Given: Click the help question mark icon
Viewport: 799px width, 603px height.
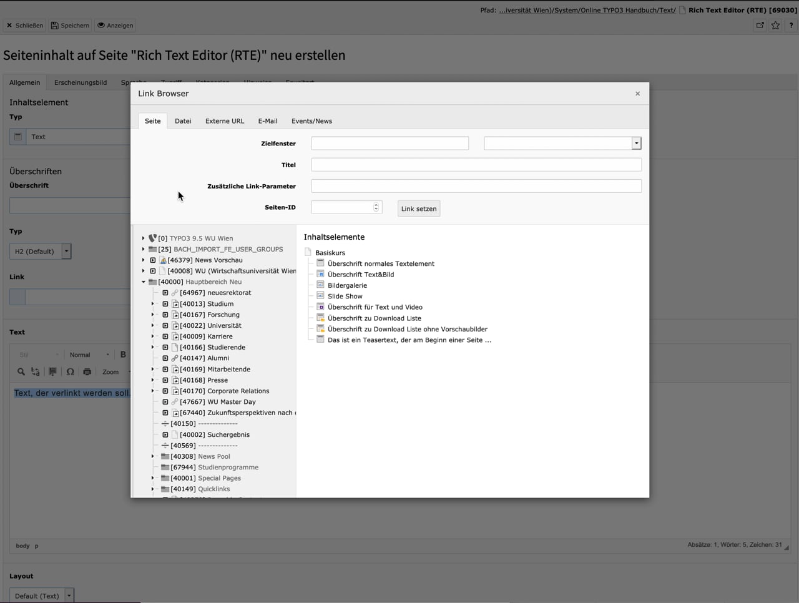Looking at the screenshot, I should (x=791, y=26).
